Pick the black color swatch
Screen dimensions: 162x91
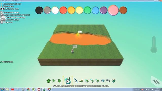(x=39, y=10)
